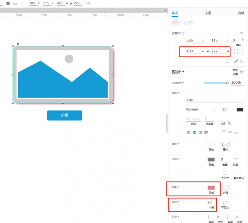
Task: Click the crop image icon in the style panel
Action: [242, 61]
